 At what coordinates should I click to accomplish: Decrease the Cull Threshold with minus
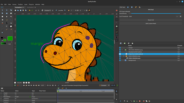[177, 16]
